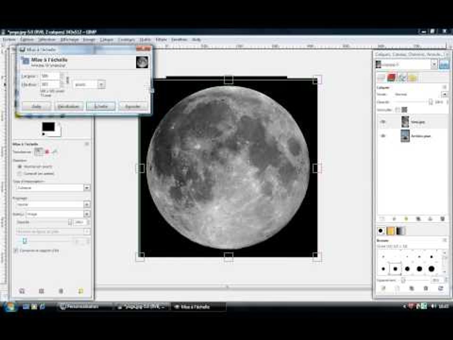Click the Hauteur input field
This screenshot has width=453, height=340.
[x=50, y=85]
